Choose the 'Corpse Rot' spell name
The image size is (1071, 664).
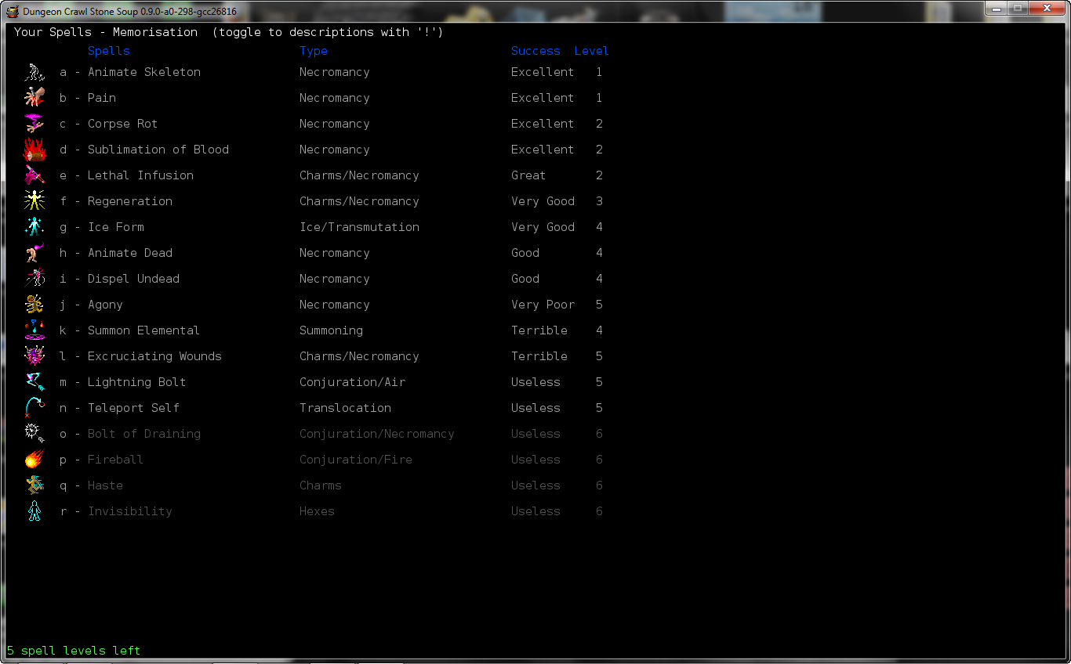[x=123, y=124]
